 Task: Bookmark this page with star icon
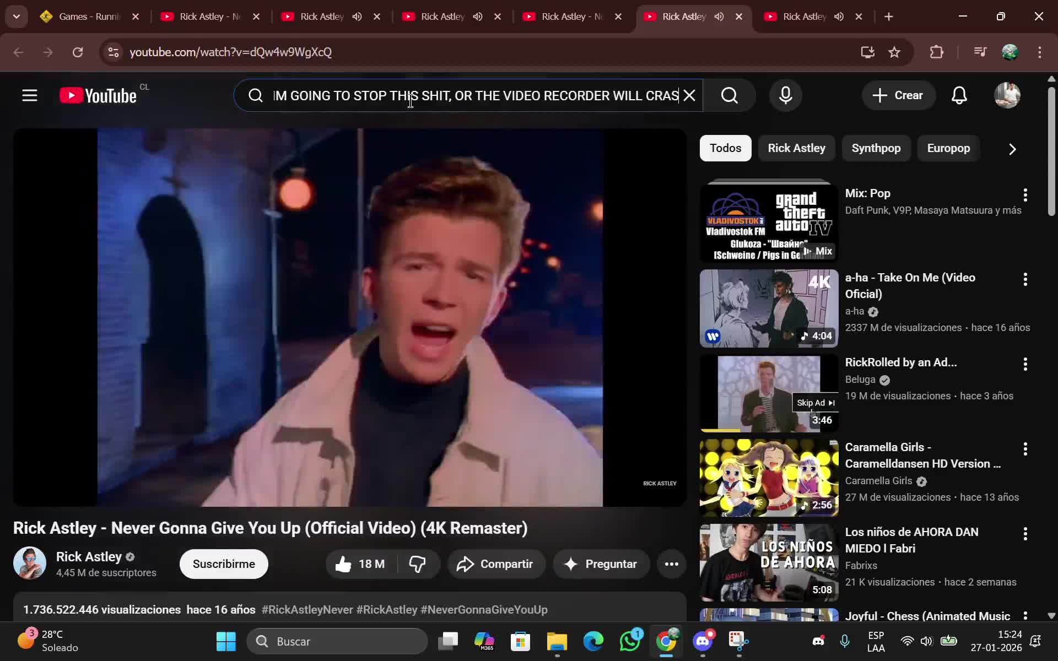pyautogui.click(x=894, y=52)
